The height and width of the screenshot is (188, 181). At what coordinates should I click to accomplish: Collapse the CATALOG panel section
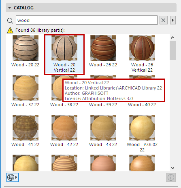click(9, 8)
